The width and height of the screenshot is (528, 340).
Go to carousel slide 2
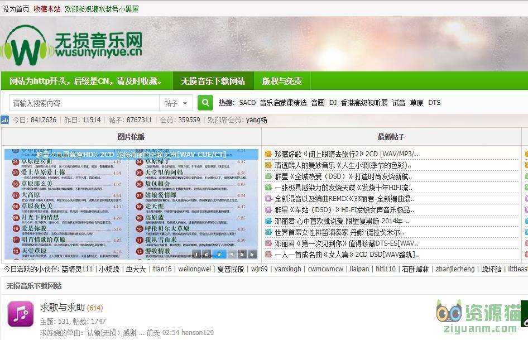tap(207, 254)
